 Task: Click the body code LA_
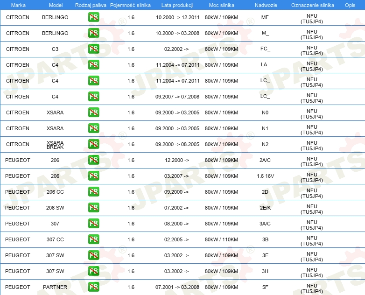265,65
